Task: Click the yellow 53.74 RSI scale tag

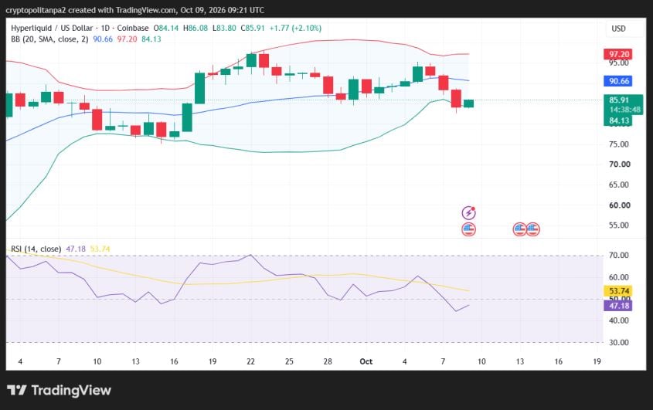Action: (618, 290)
